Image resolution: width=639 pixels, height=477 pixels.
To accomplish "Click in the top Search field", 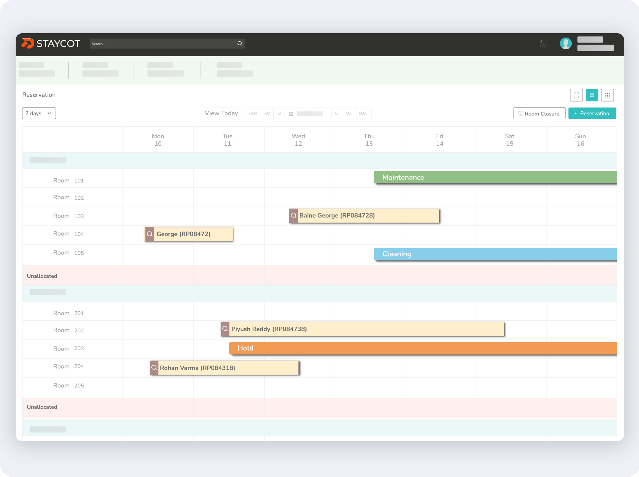I will point(163,44).
